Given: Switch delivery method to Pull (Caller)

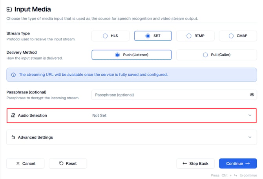Looking at the screenshot, I should coord(217,55).
